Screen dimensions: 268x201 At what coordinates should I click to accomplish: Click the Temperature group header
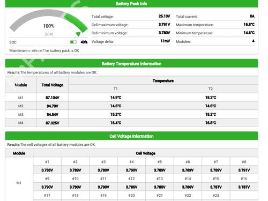(x=163, y=81)
